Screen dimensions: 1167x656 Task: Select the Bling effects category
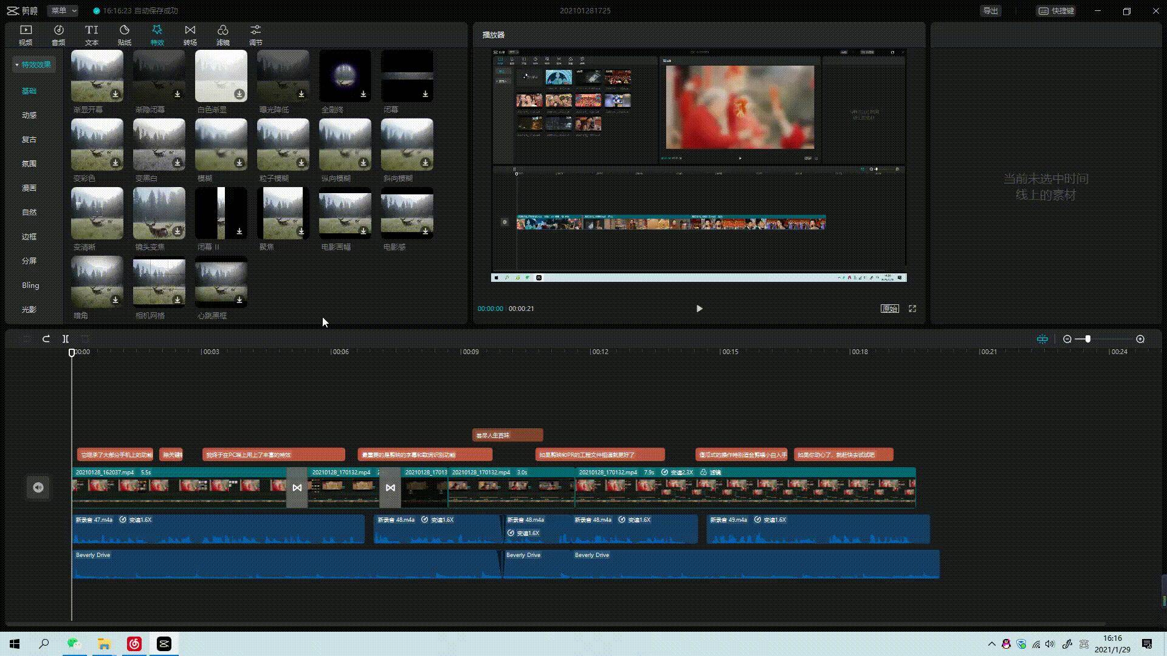point(30,285)
